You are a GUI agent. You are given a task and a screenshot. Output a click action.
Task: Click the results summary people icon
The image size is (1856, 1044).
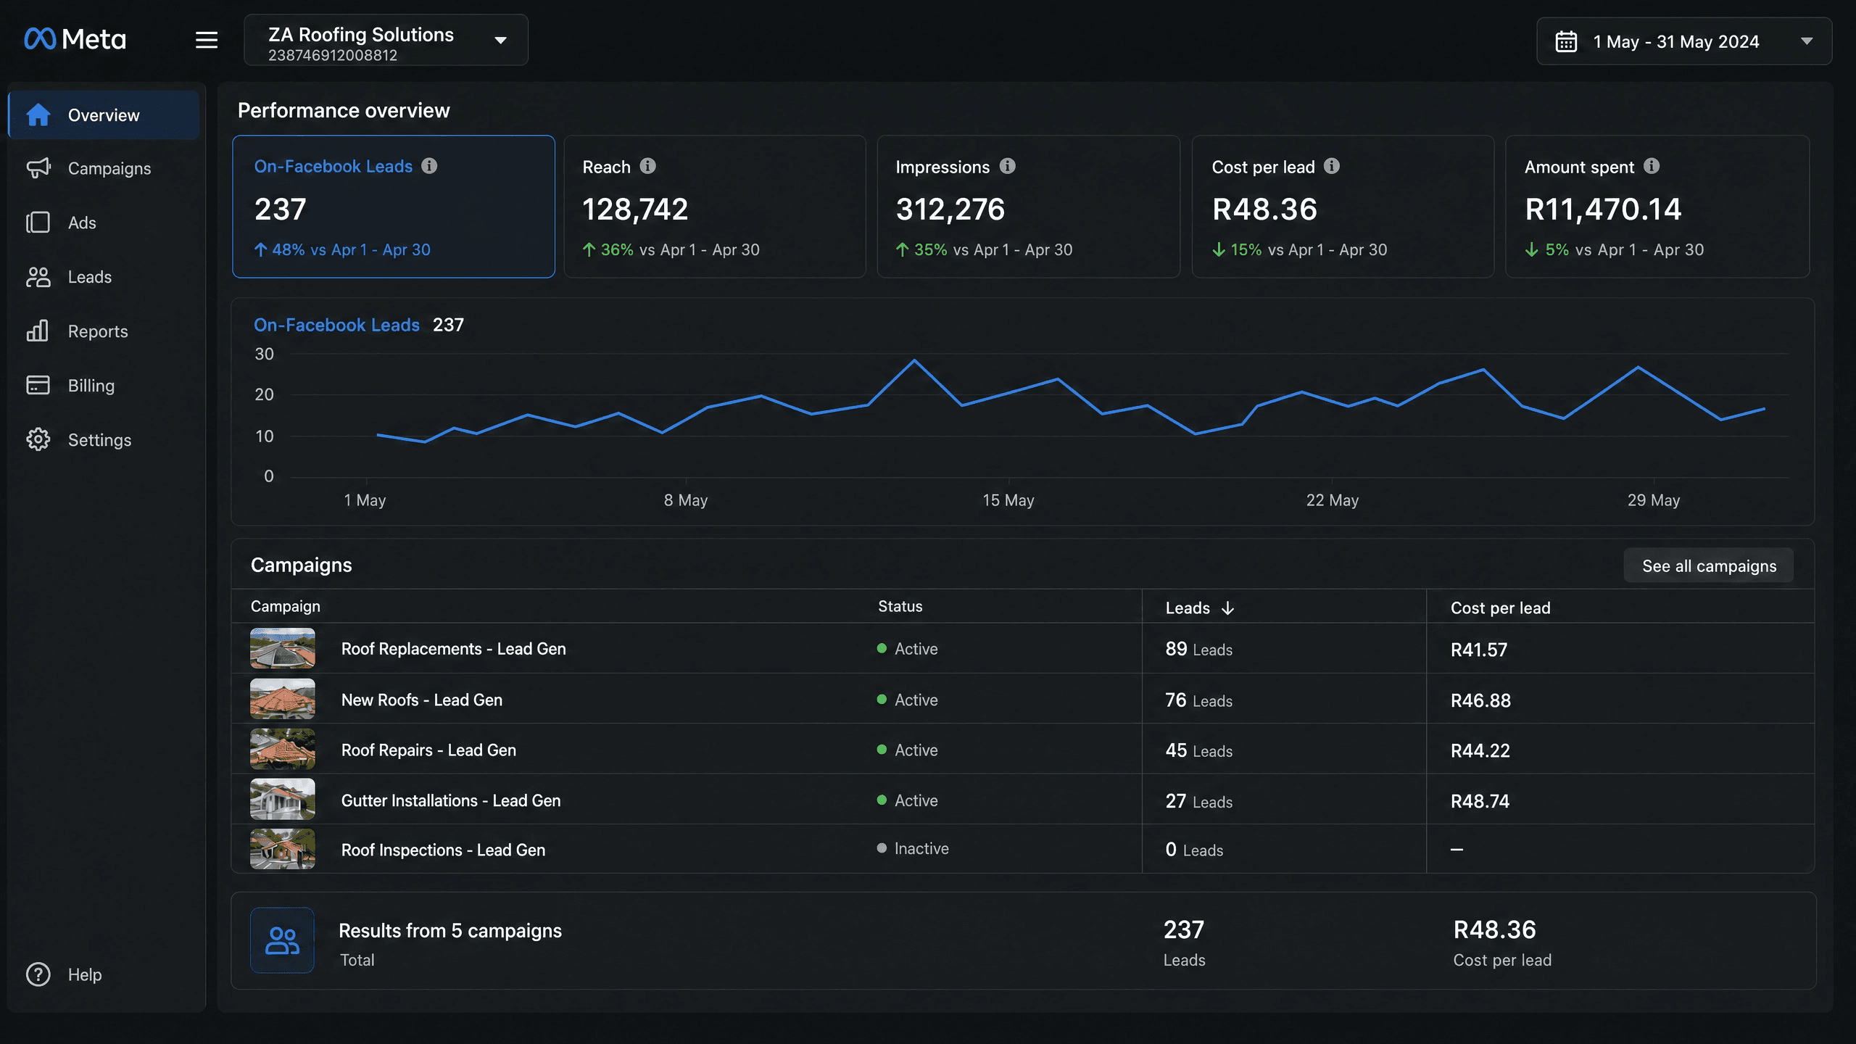(282, 940)
